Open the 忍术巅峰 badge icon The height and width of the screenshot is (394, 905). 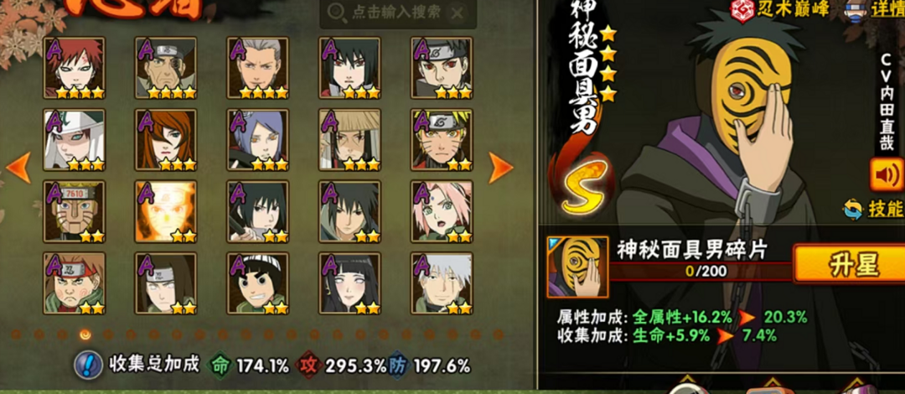pos(780,10)
